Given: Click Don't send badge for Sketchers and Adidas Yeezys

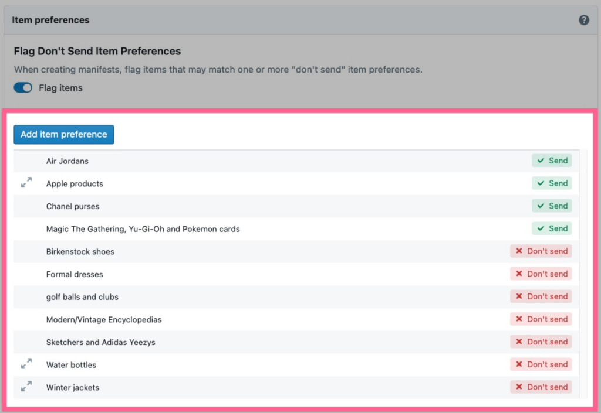Looking at the screenshot, I should tap(541, 342).
